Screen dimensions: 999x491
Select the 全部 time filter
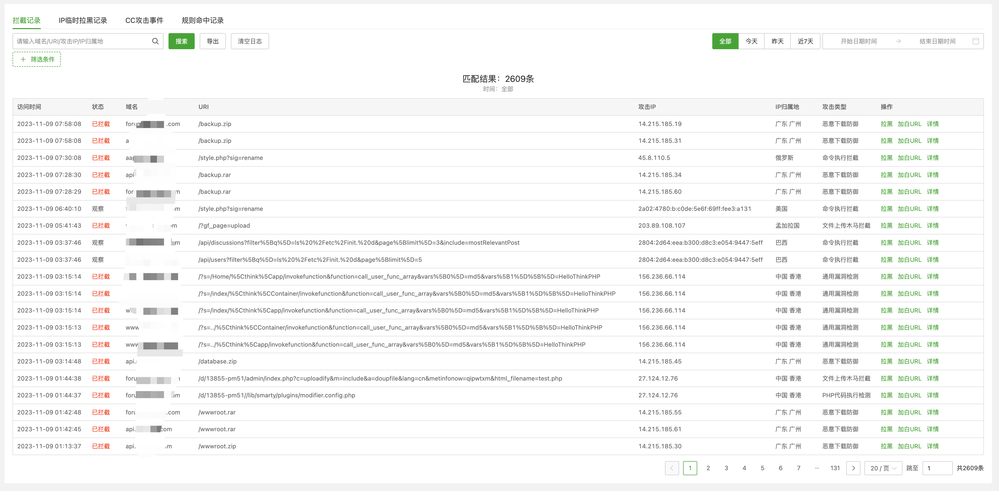click(725, 41)
